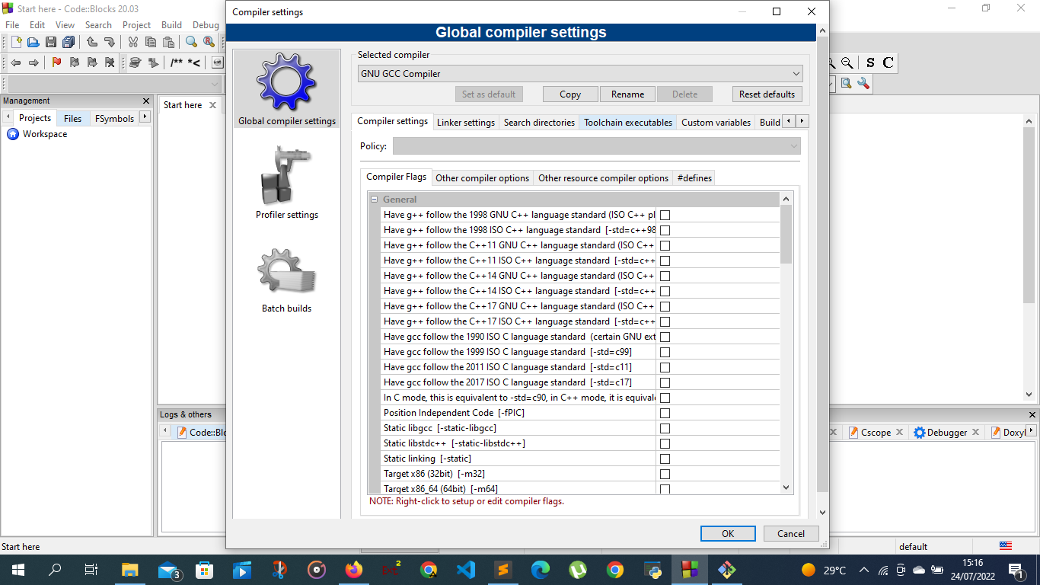Click Replace magnifier icon with R
This screenshot has height=585, width=1040.
coord(209,42)
